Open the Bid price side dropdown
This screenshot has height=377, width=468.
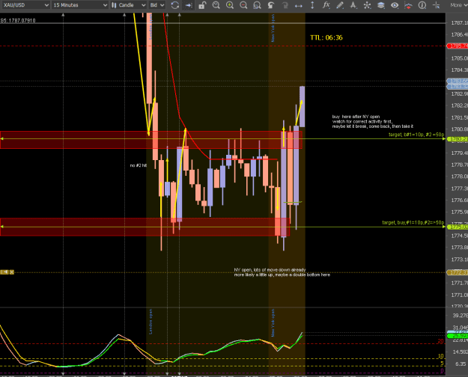tap(157, 5)
